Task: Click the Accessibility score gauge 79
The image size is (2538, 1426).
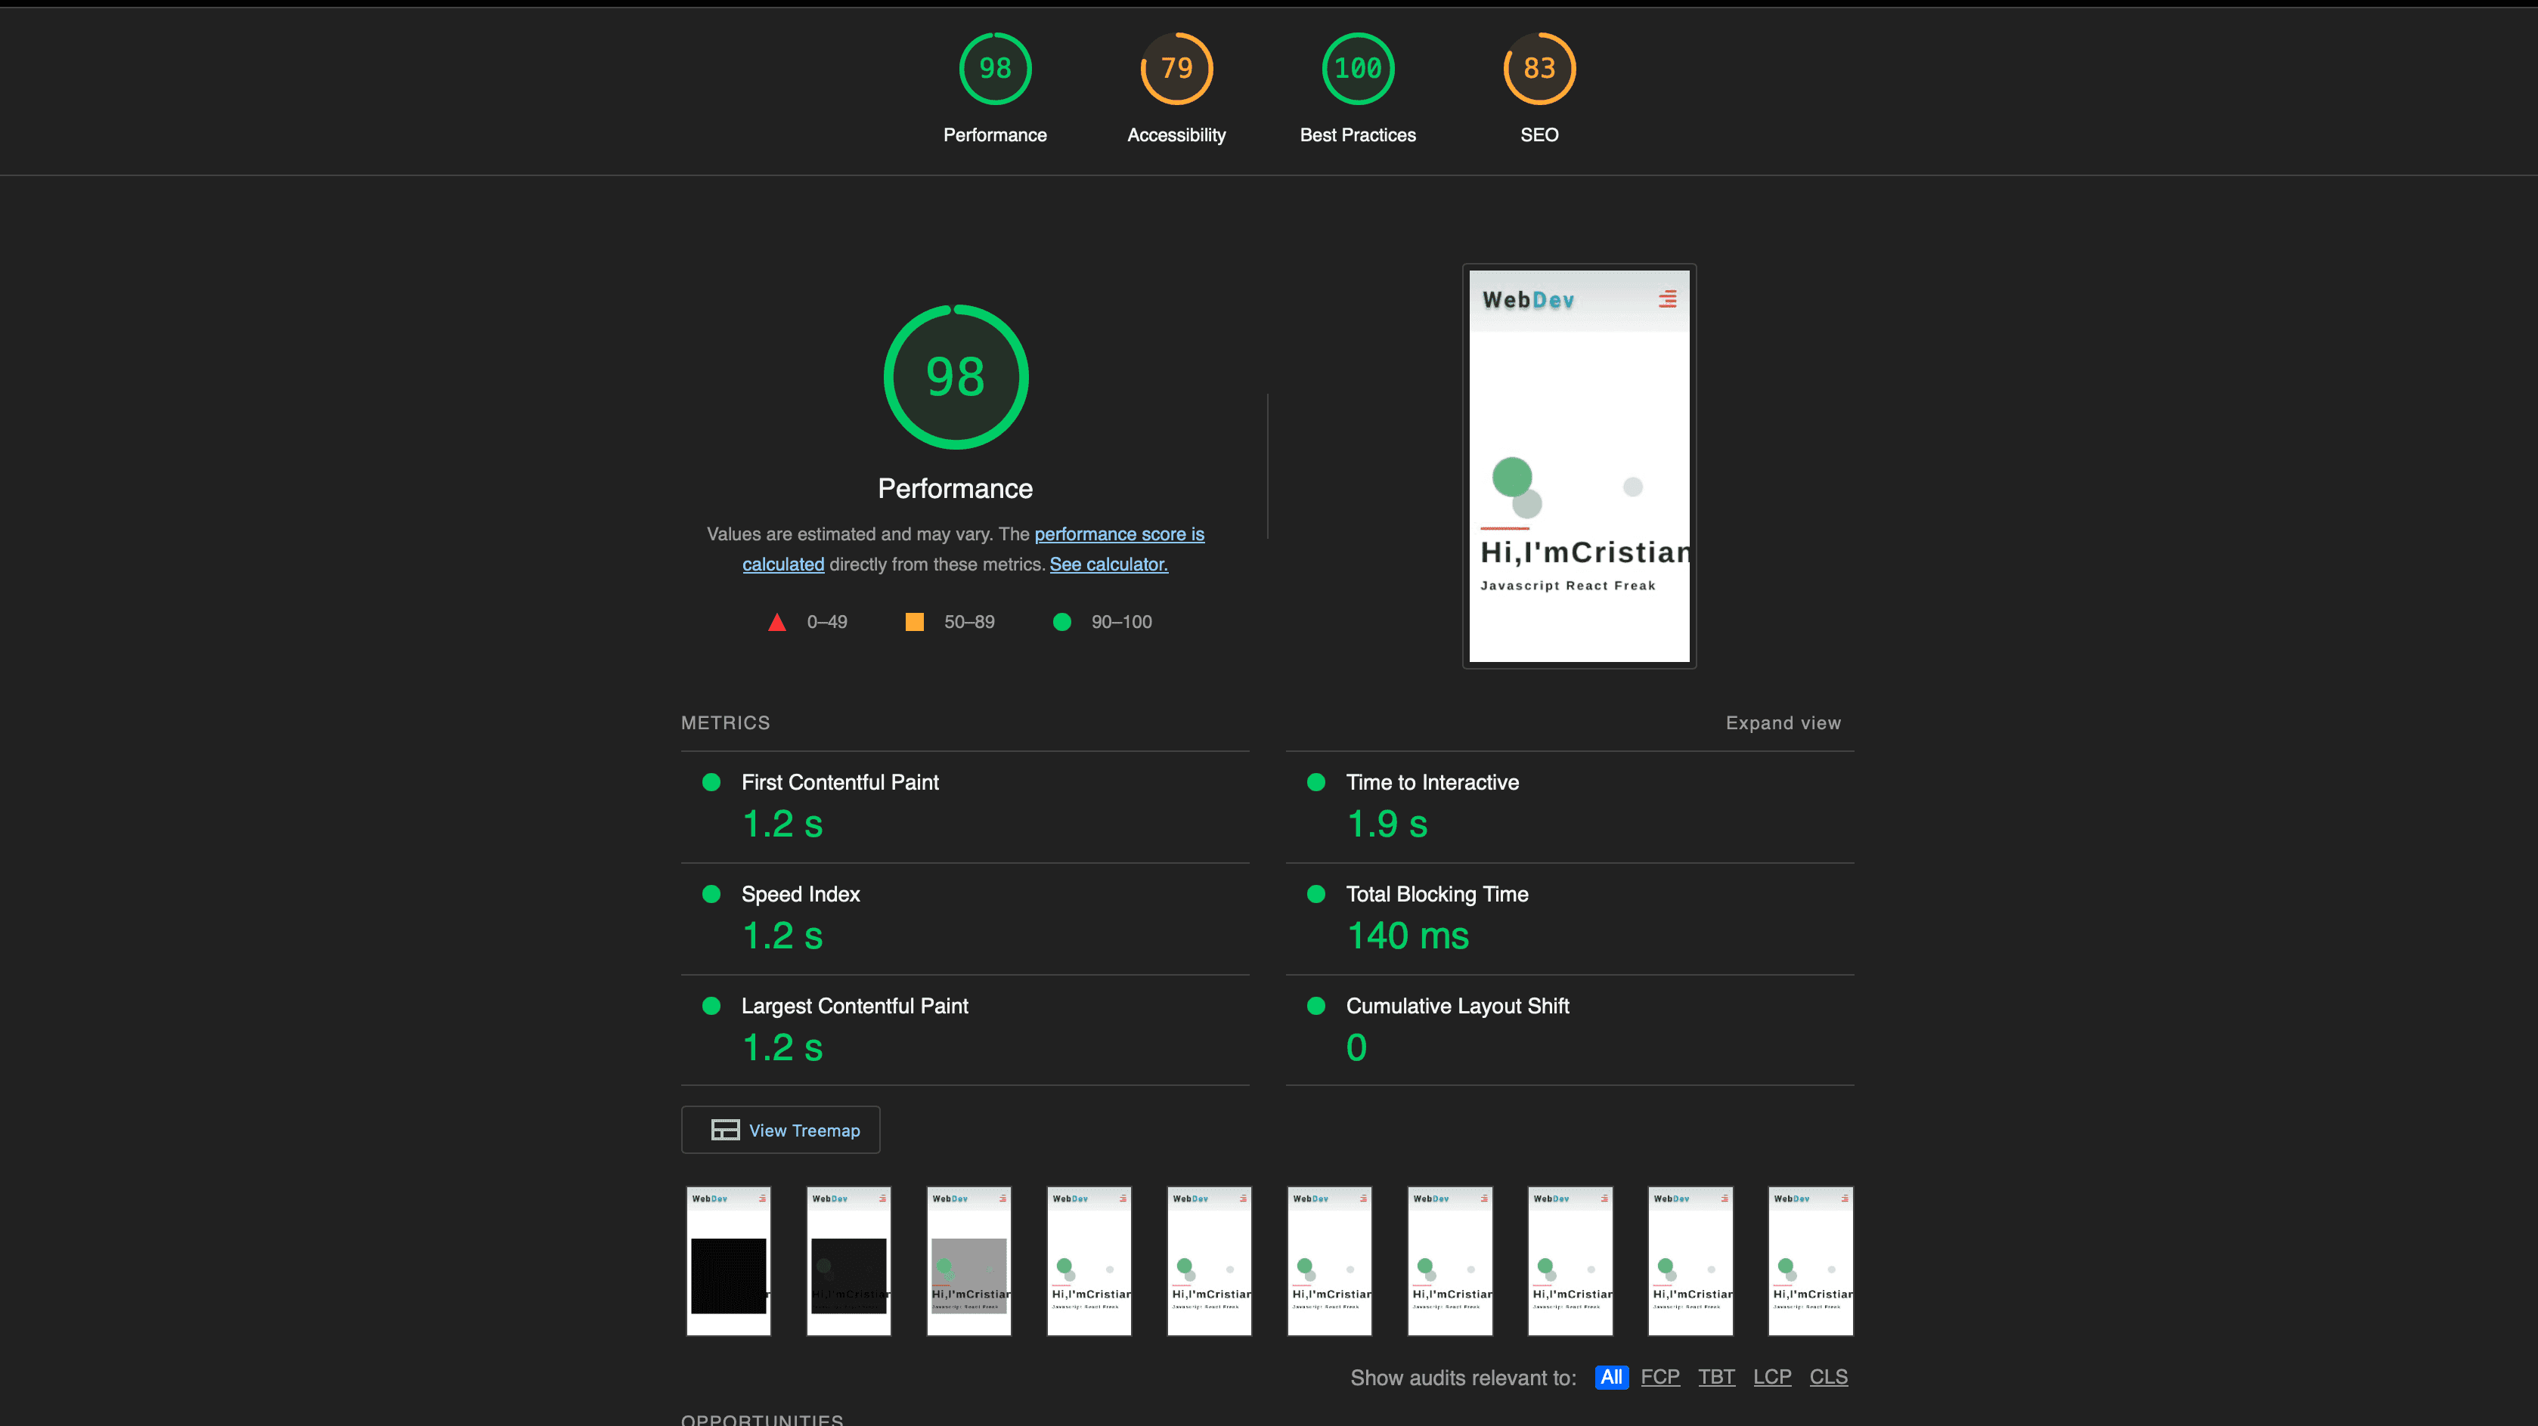Action: [x=1176, y=69]
